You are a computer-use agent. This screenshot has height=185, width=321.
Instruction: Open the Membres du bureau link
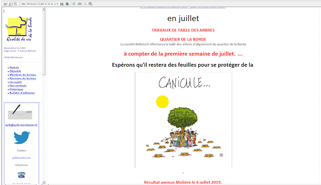pos(23,75)
